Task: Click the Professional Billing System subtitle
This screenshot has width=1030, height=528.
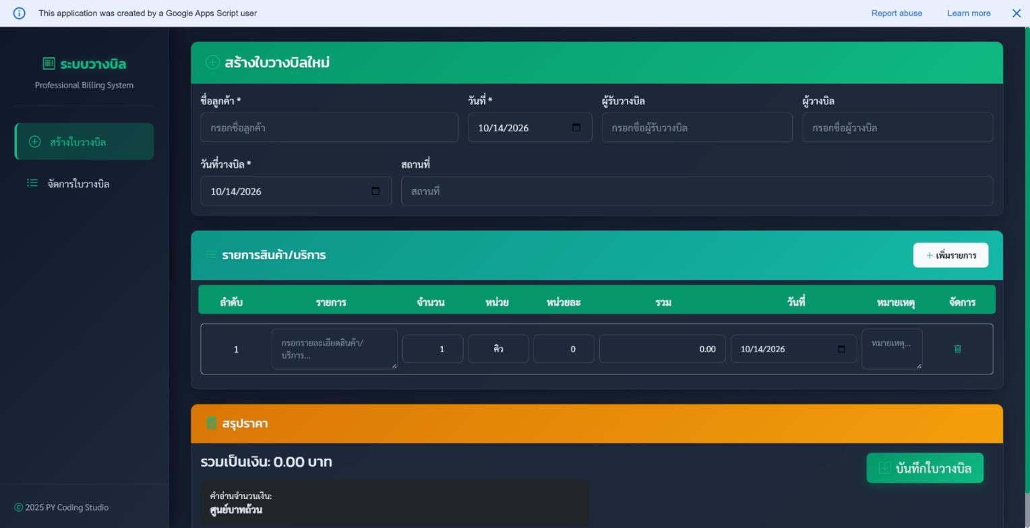Action: point(84,86)
